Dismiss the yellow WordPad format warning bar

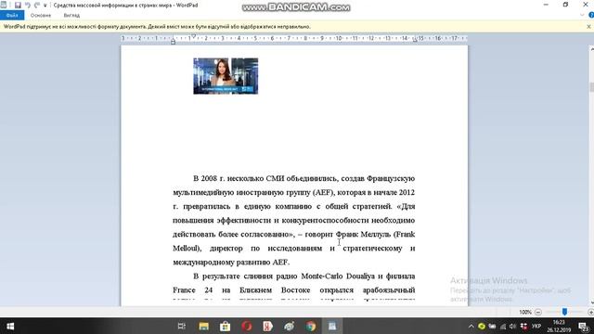[588, 27]
